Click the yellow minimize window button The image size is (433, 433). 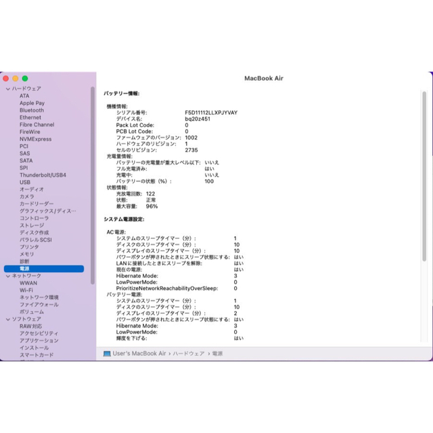pyautogui.click(x=16, y=78)
